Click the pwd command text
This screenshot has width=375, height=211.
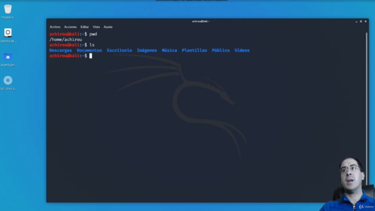(93, 34)
